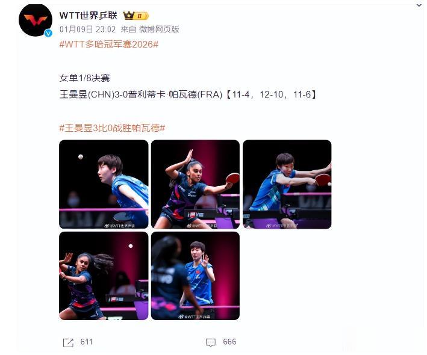The width and height of the screenshot is (427, 355).
Task: Click the 微博网页版 source link
Action: tap(159, 29)
